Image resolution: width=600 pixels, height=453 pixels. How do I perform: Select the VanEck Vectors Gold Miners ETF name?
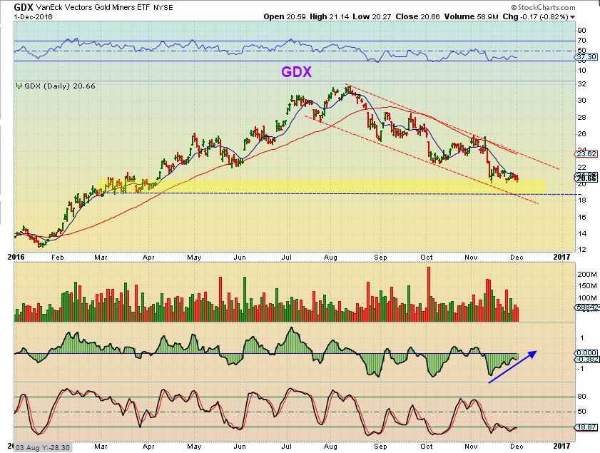[x=93, y=7]
